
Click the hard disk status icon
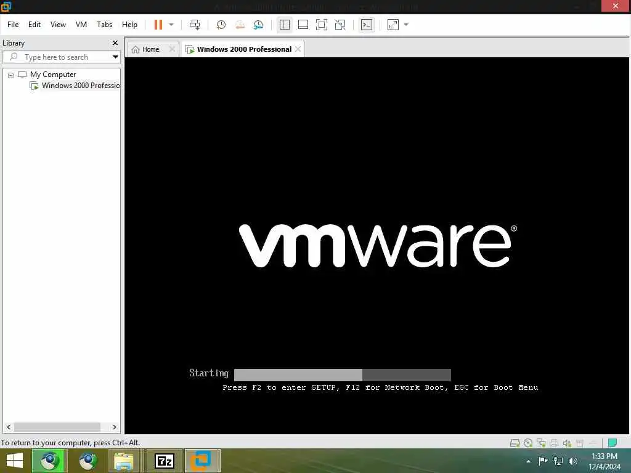pyautogui.click(x=515, y=443)
